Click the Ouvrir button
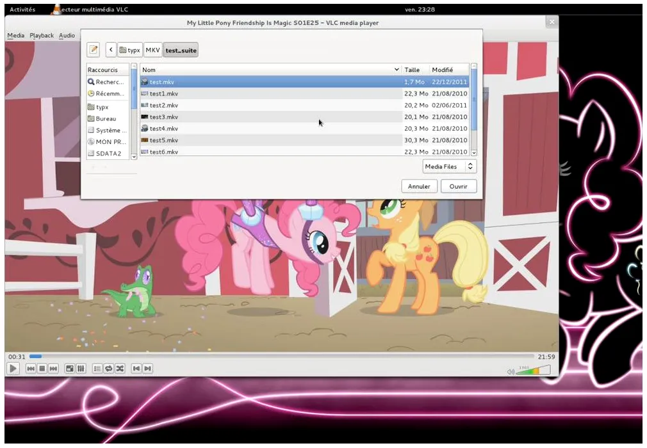This screenshot has height=448, width=647. tap(459, 186)
